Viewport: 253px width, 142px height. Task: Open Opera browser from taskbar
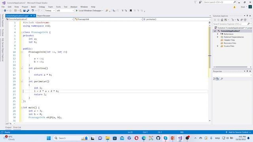(x=136, y=138)
